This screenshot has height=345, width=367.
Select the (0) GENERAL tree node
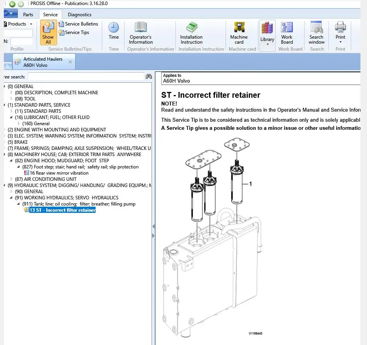pos(20,86)
